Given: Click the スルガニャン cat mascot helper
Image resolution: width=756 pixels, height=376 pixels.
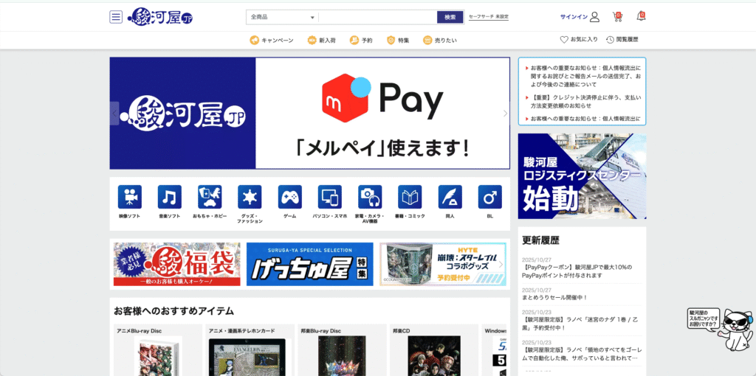Looking at the screenshot, I should pos(738,330).
